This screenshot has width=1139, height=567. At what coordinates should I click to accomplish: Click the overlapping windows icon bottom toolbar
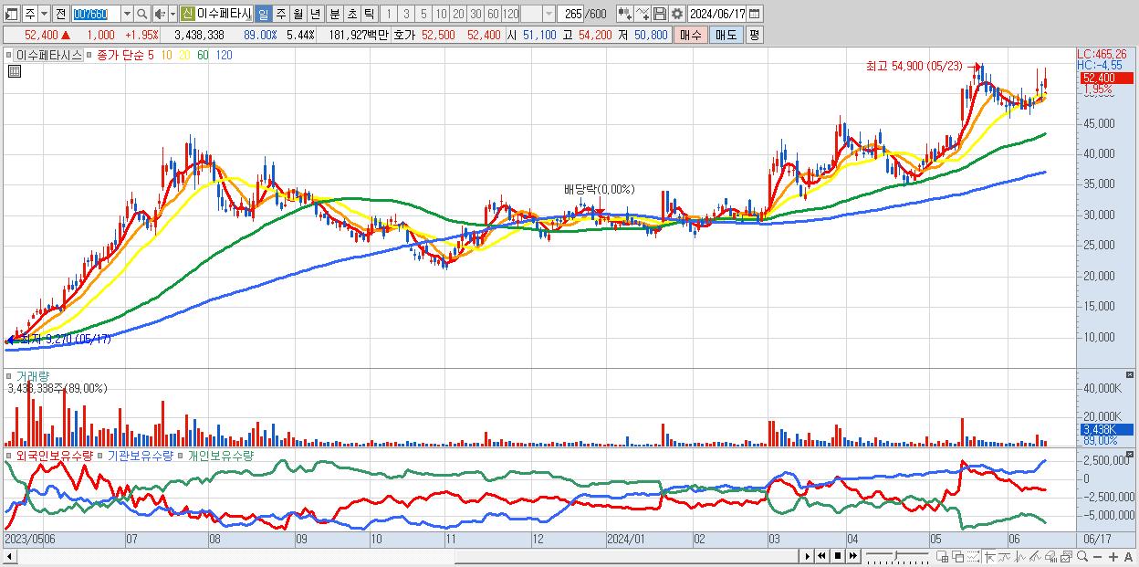point(958,556)
